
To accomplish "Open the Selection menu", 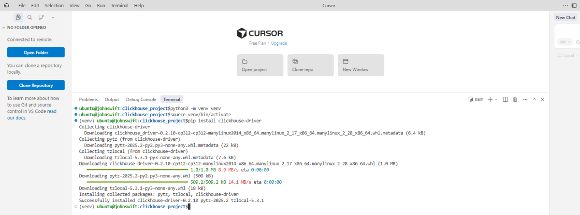I will pyautogui.click(x=54, y=5).
